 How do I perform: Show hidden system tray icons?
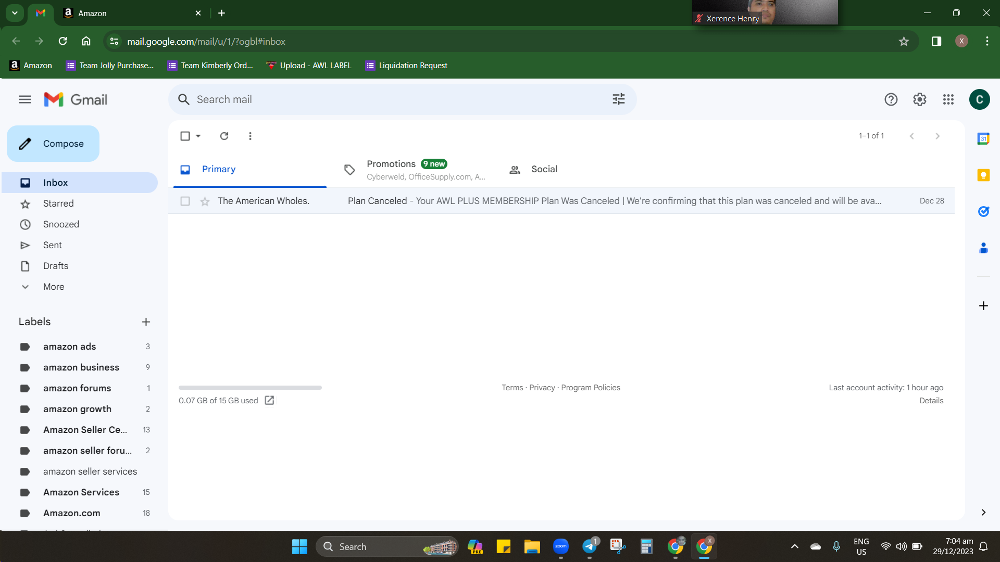click(x=794, y=546)
